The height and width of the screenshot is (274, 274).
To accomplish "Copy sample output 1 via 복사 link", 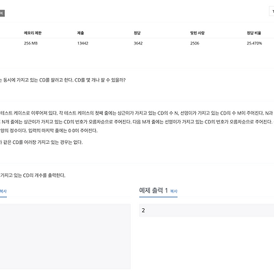I will 174,191.
